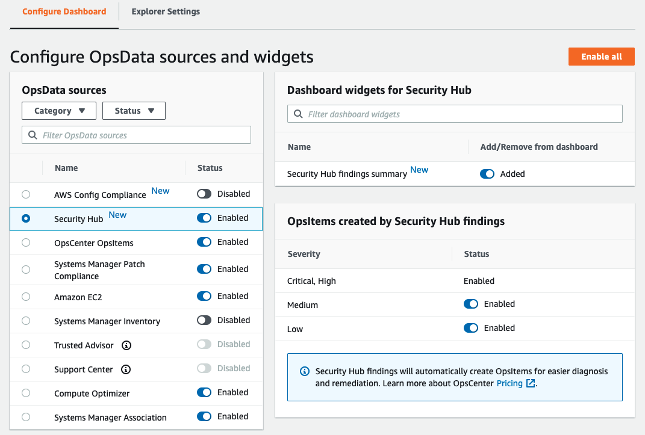Select the Configure Dashboard tab
The height and width of the screenshot is (435, 645).
point(64,11)
